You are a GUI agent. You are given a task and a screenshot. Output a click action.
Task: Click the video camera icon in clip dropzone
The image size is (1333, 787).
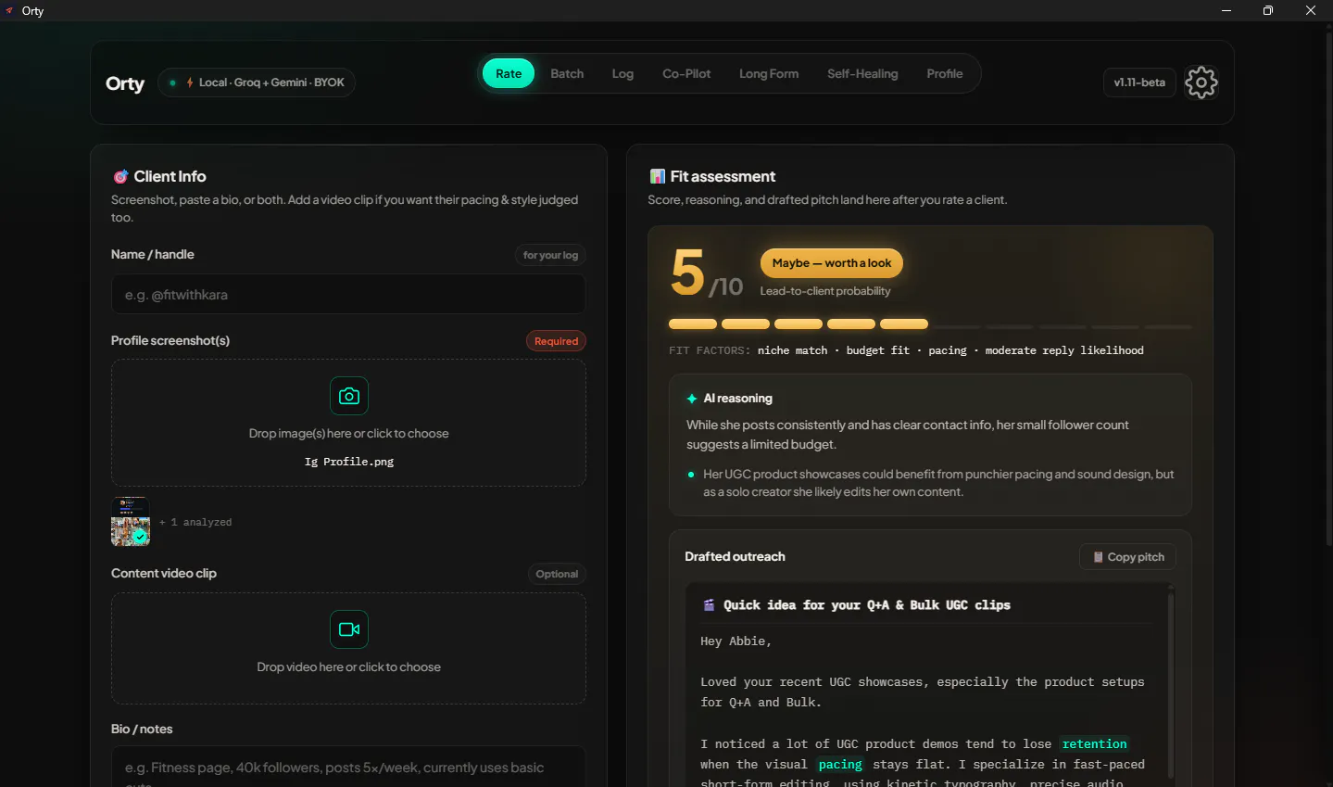tap(349, 629)
